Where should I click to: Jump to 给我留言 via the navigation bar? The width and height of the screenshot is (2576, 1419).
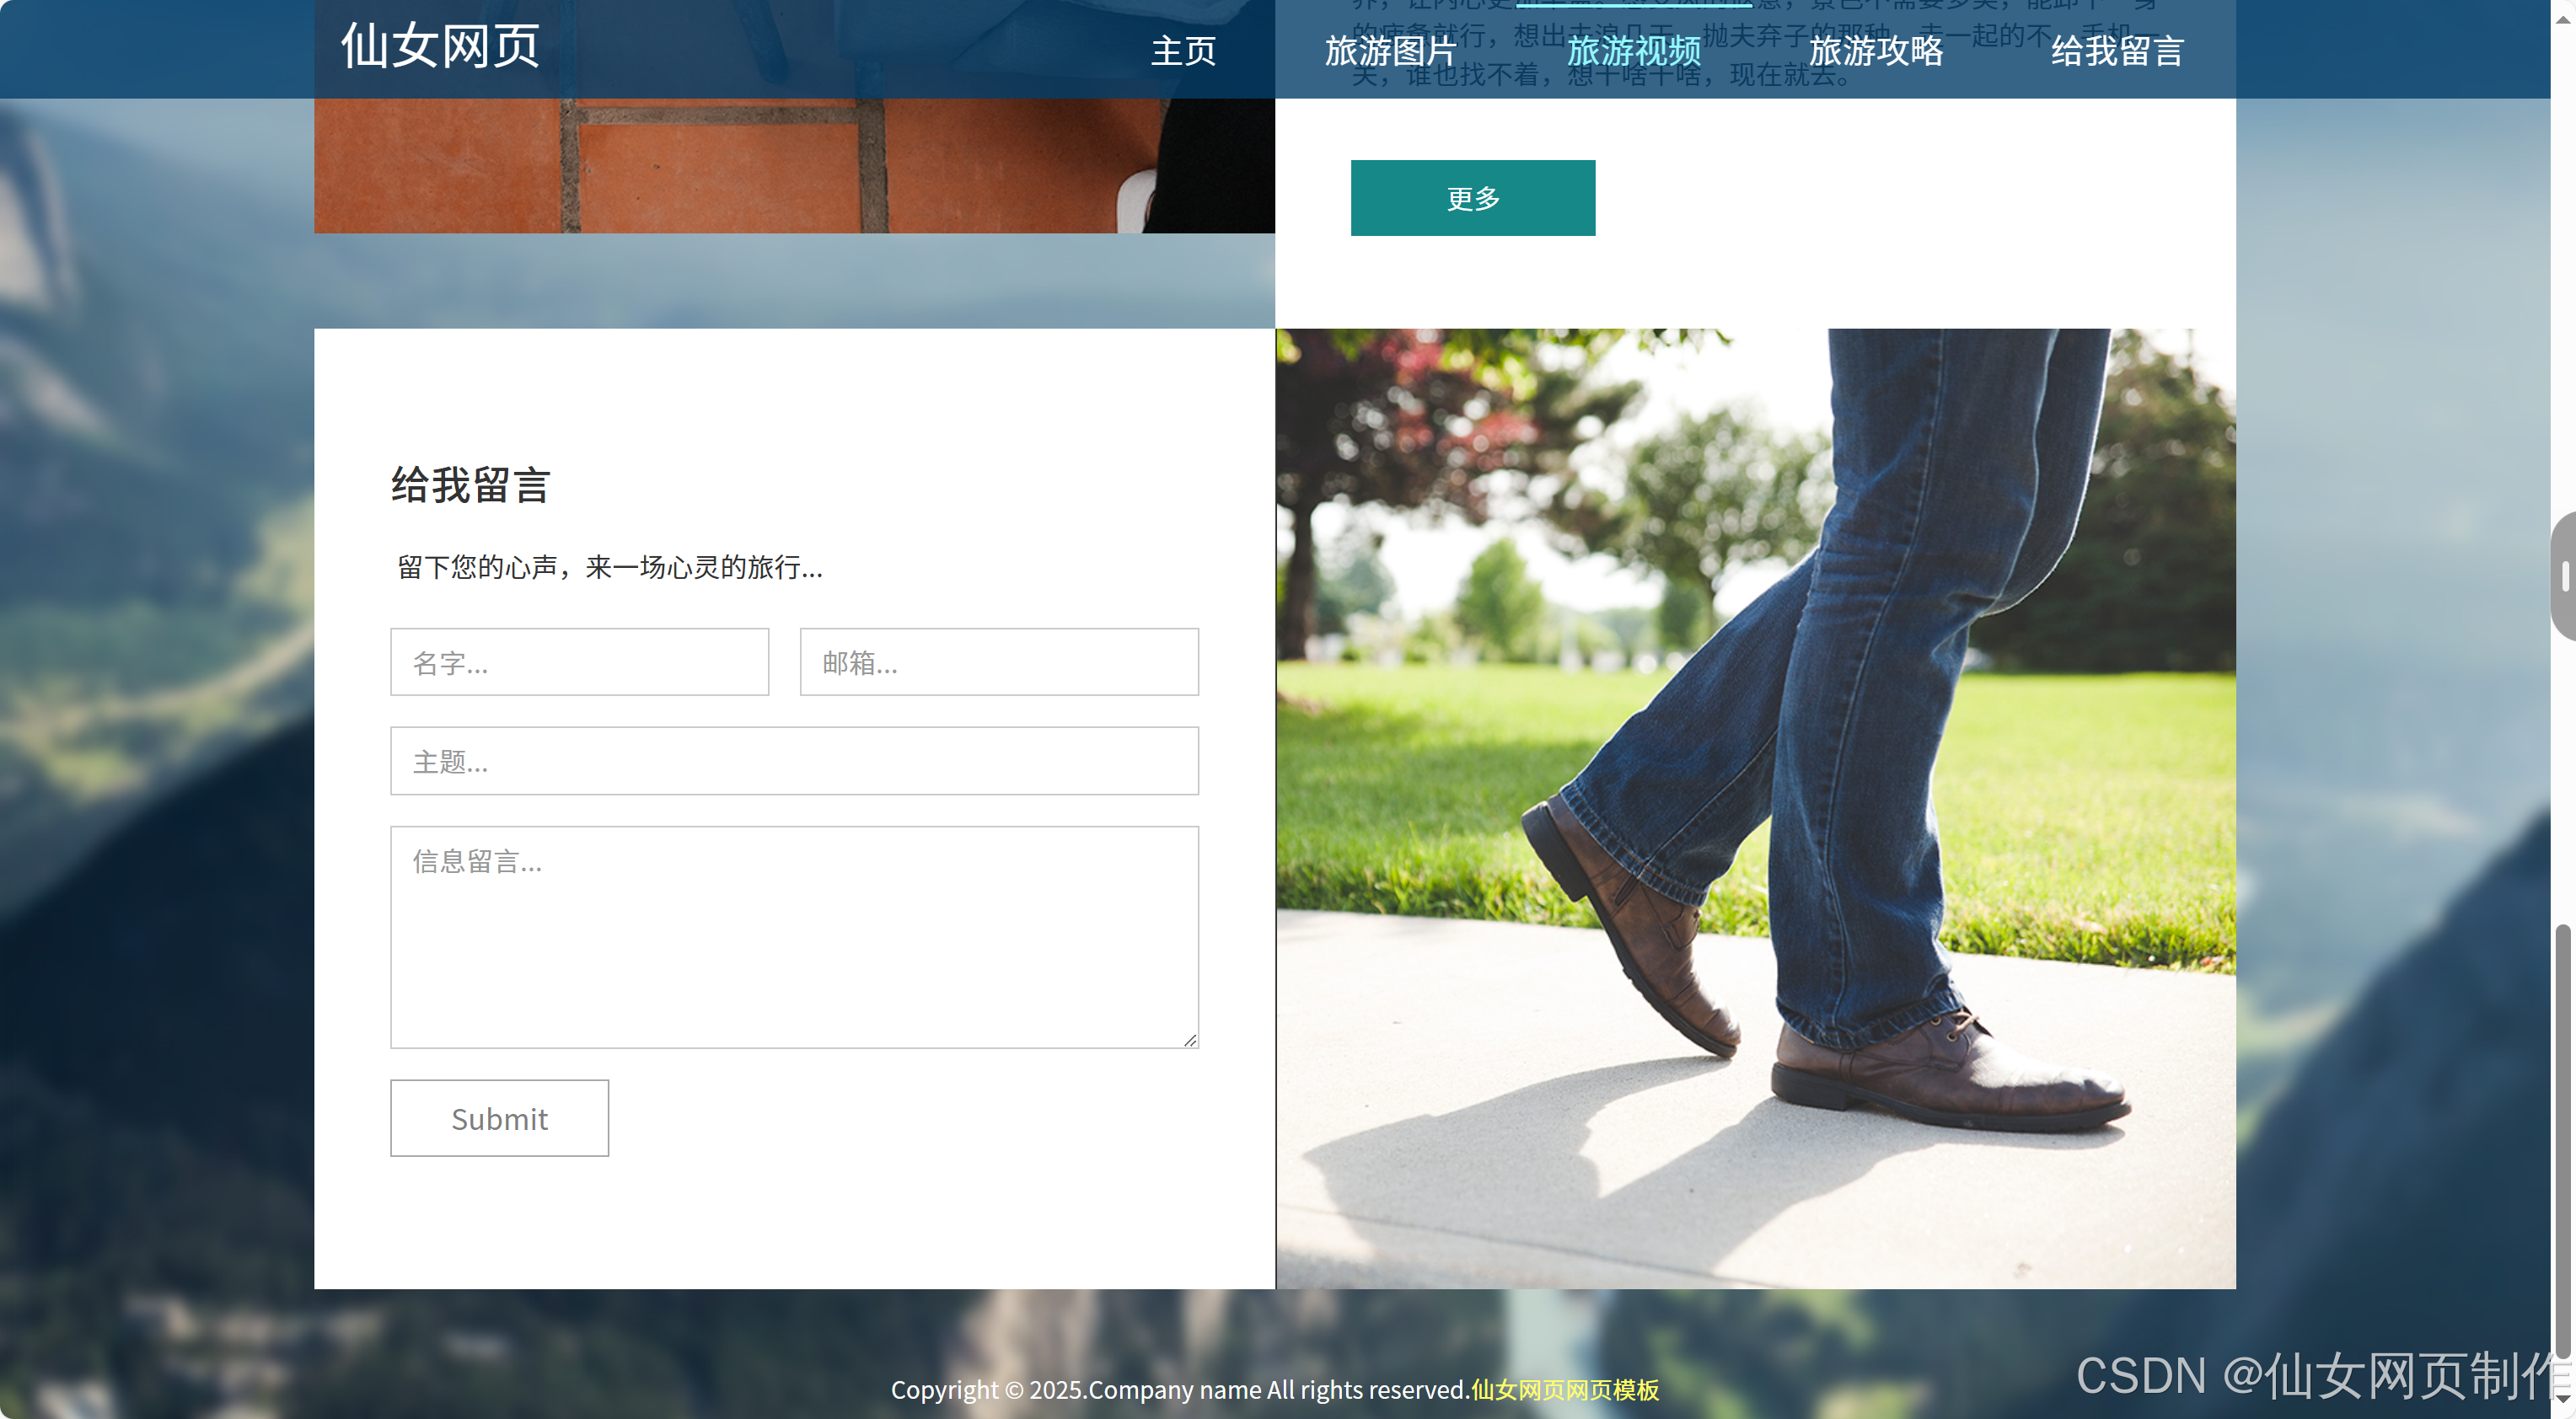click(x=2117, y=50)
